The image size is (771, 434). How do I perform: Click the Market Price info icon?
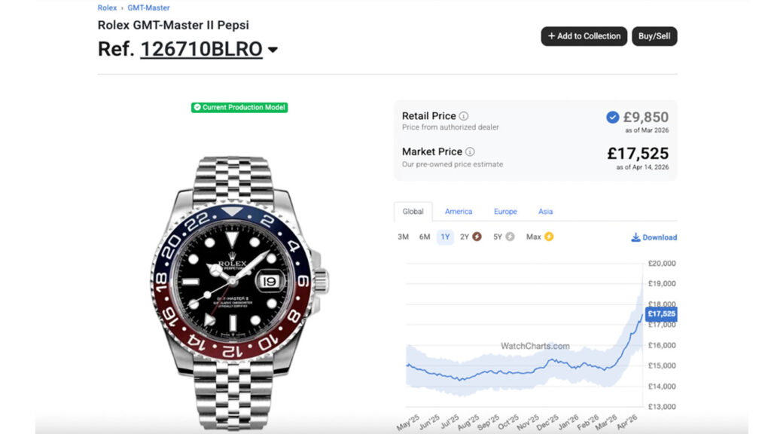point(469,151)
